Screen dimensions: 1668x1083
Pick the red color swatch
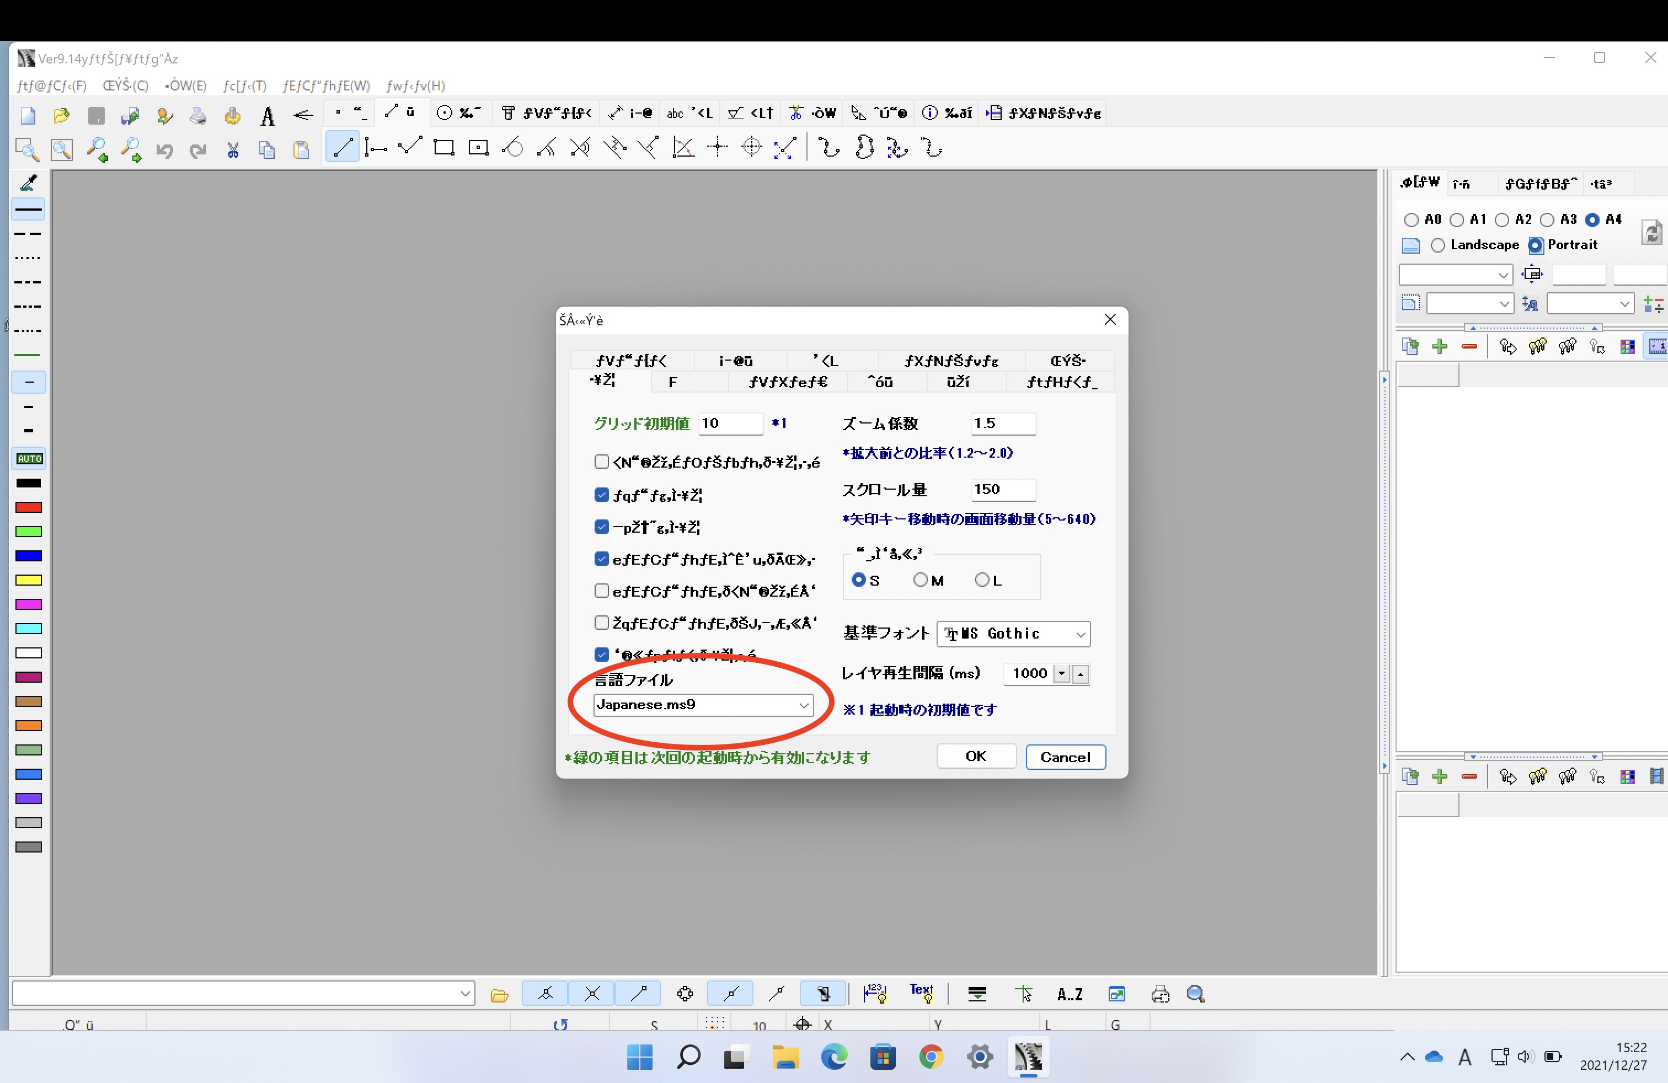29,507
